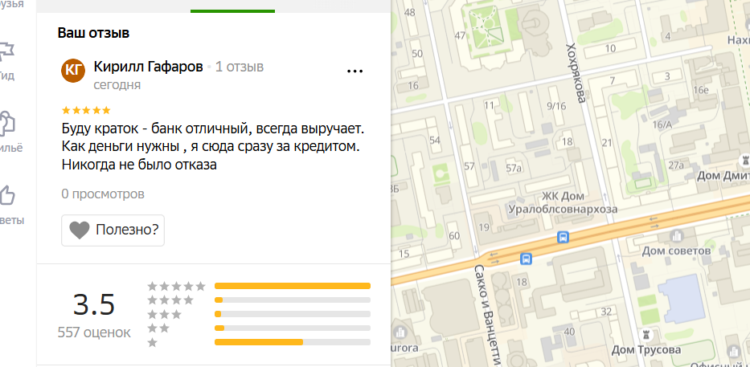Click the Сакко и Ванцетти street label
This screenshot has height=367, width=750.
(x=486, y=316)
